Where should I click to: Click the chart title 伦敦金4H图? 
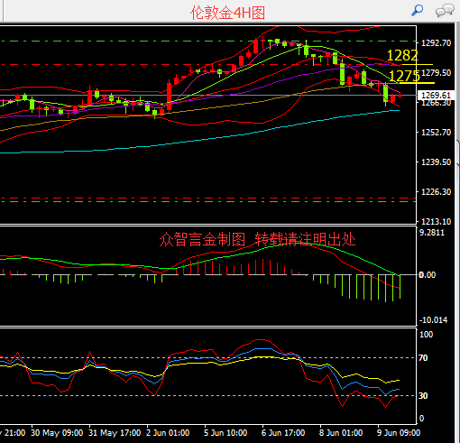pyautogui.click(x=227, y=14)
